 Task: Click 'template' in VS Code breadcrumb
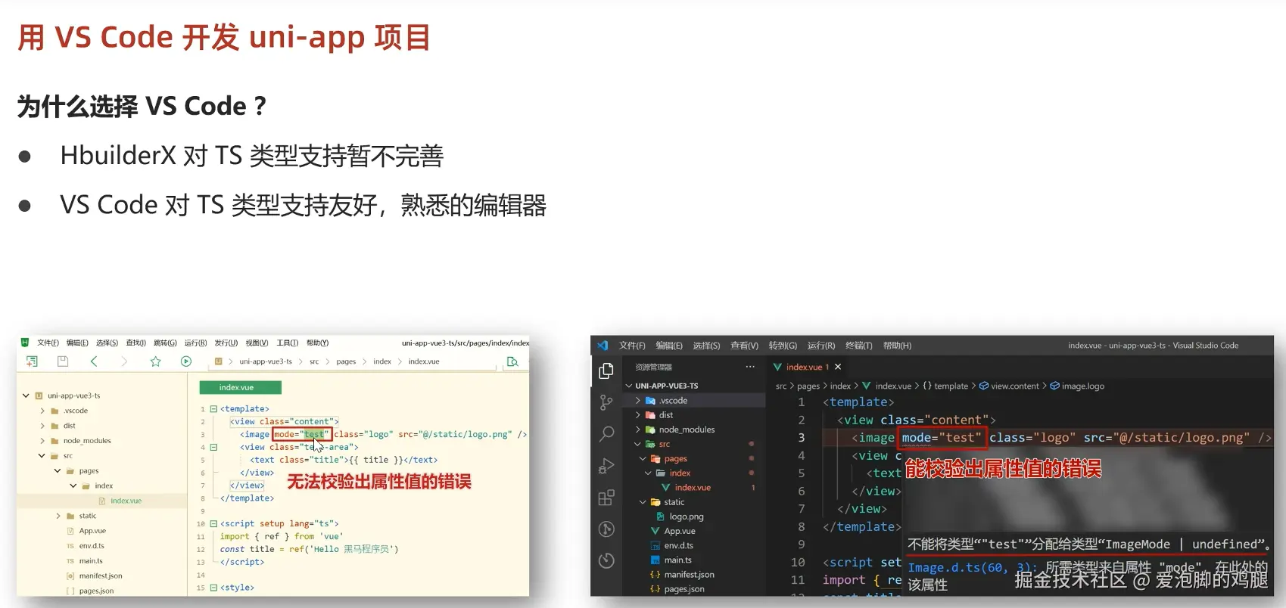[x=951, y=386]
